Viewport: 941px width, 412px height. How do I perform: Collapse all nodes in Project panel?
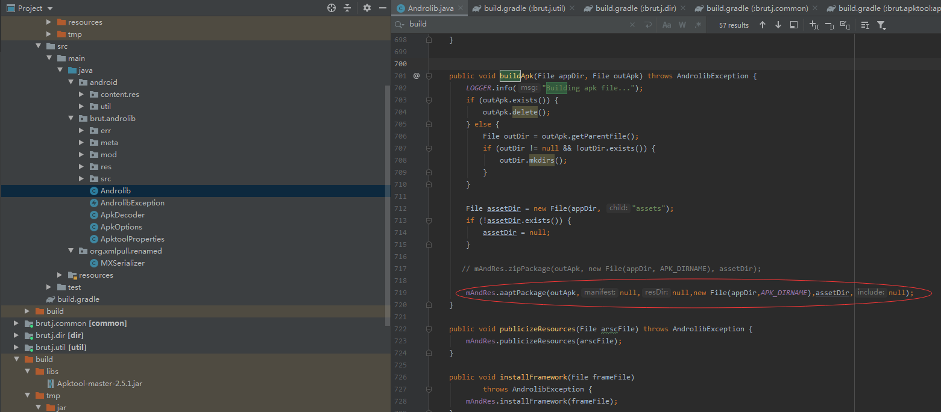point(347,8)
